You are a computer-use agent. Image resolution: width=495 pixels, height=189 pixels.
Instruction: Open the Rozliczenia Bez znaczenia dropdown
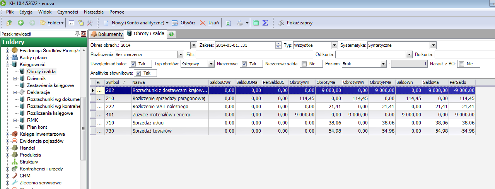pyautogui.click(x=181, y=54)
